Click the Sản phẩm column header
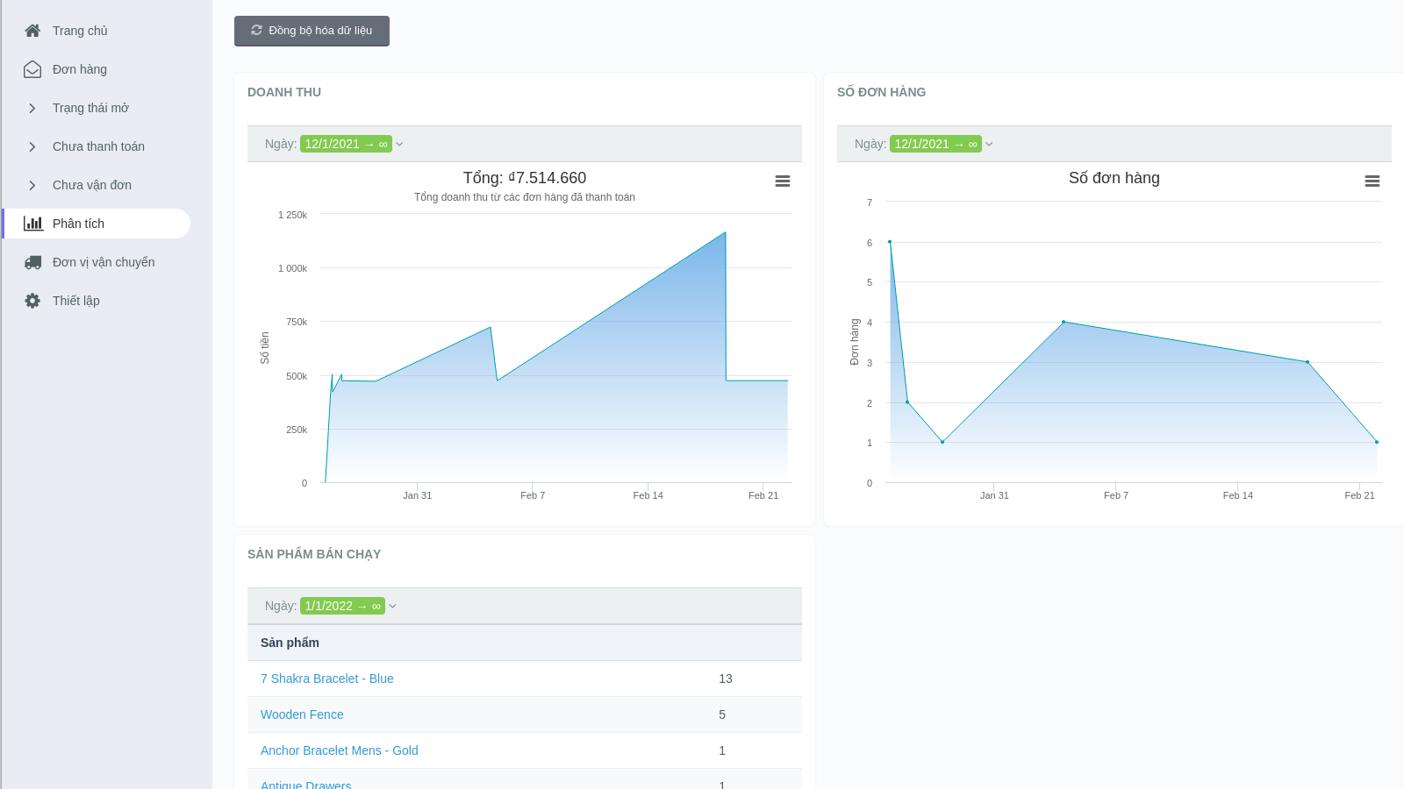 pos(290,643)
